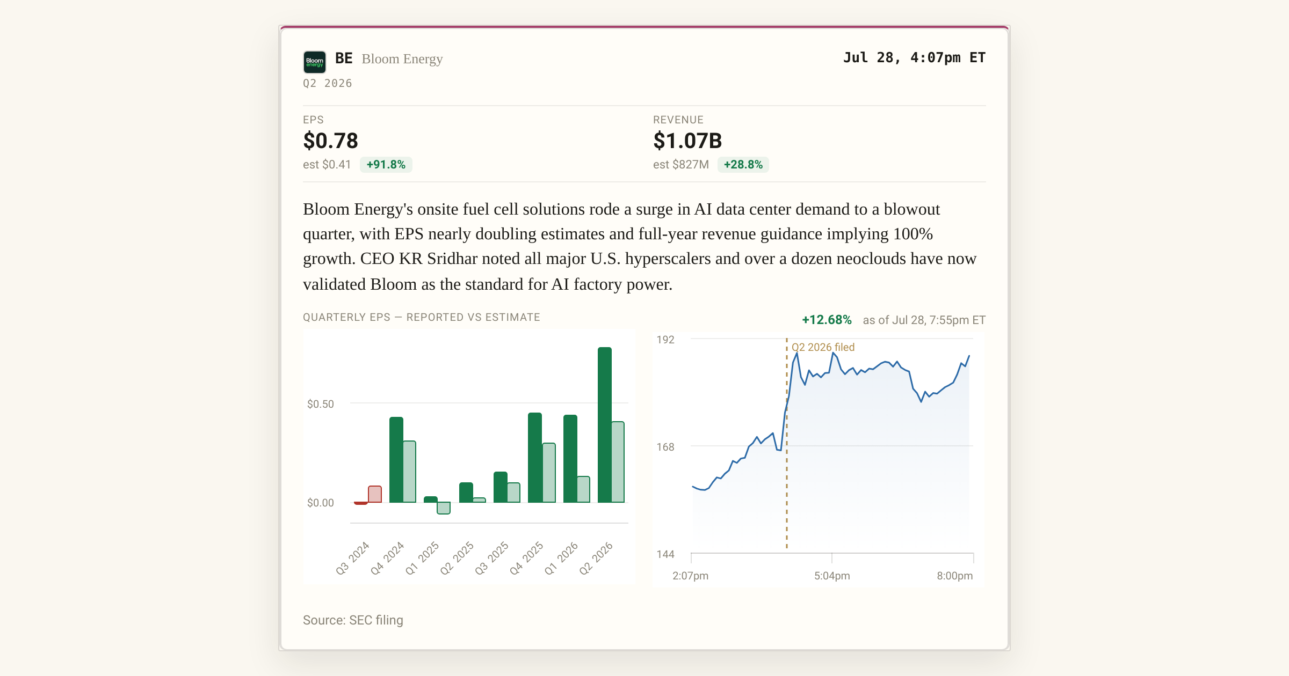Screen dimensions: 1289x676
Task: Click the Bloom Energy company name
Action: (402, 59)
